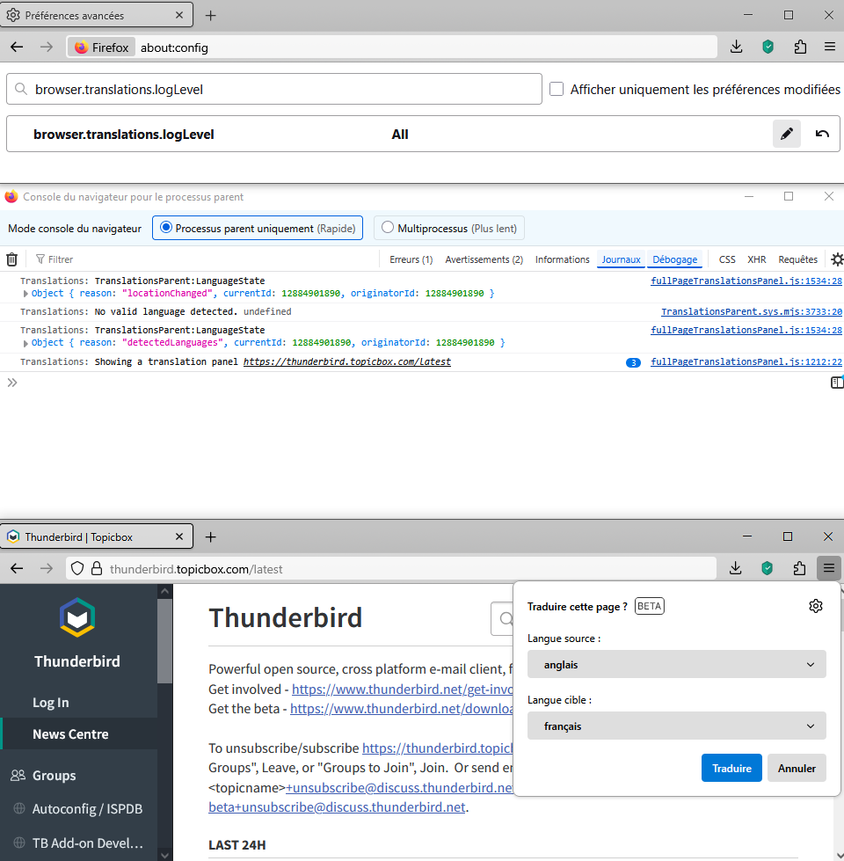Open Langue cible dropdown showing français
The height and width of the screenshot is (861, 844).
click(x=677, y=726)
